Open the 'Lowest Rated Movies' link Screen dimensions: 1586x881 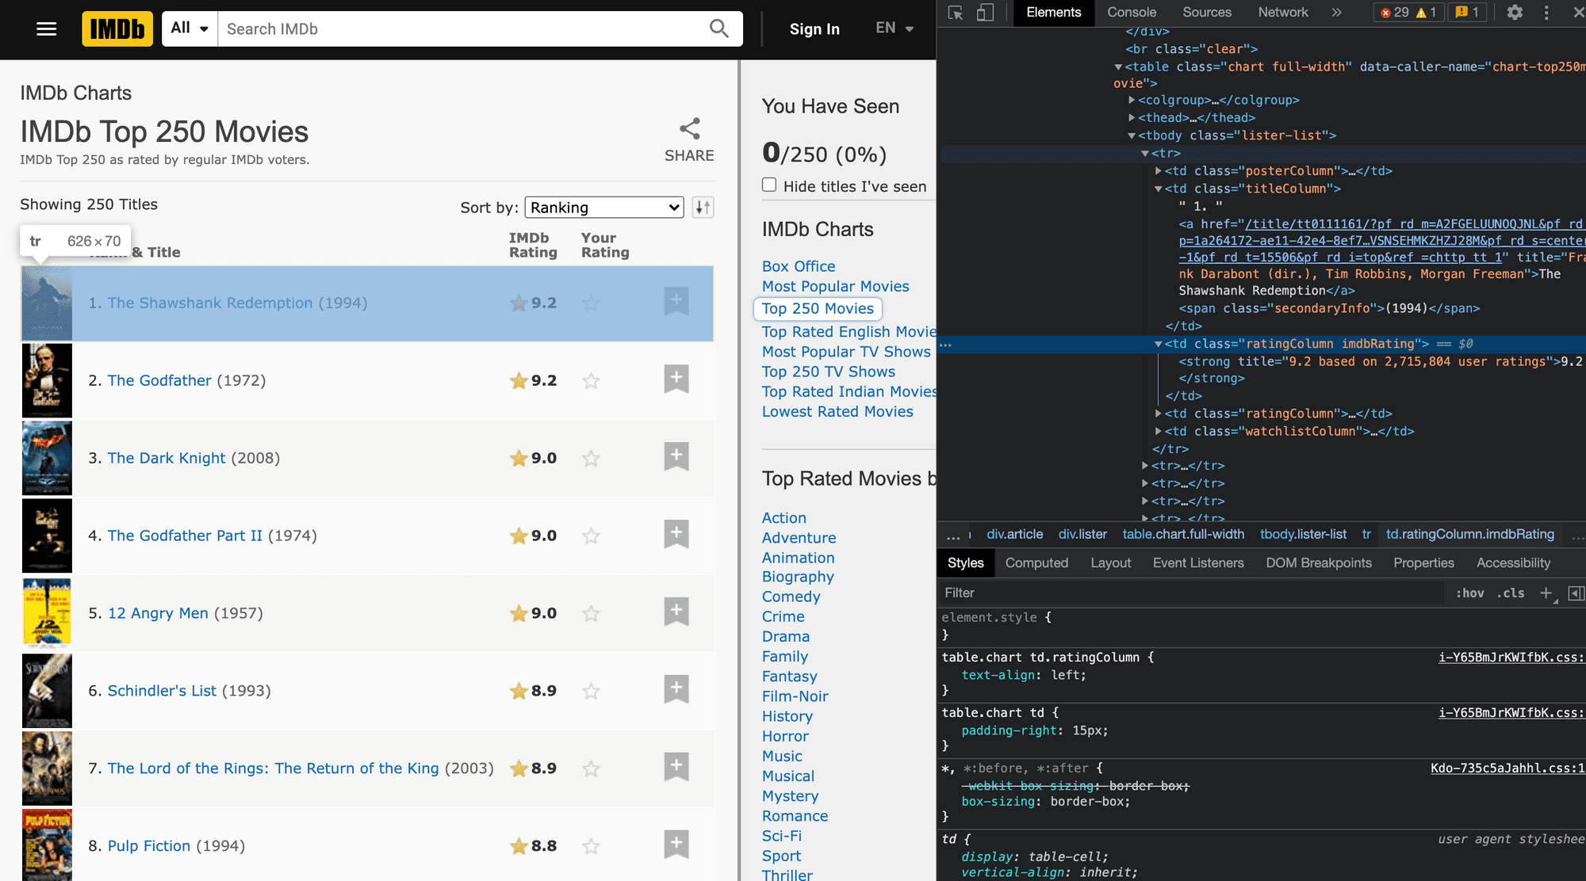coord(837,411)
